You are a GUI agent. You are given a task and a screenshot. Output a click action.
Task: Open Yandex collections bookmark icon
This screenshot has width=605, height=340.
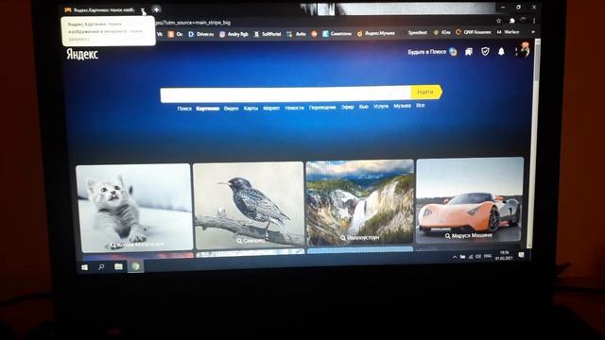pyautogui.click(x=469, y=52)
